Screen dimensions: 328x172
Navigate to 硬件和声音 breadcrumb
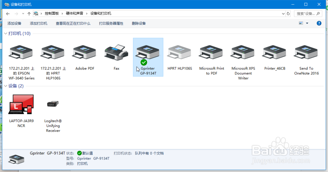74,13
